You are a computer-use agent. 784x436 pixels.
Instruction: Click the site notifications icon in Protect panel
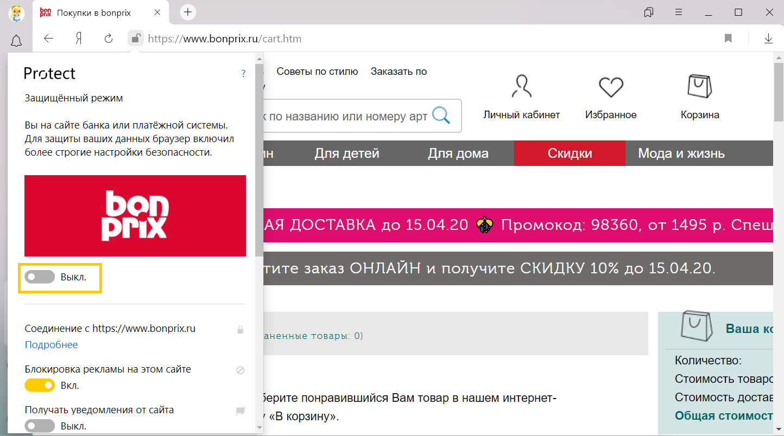(241, 411)
